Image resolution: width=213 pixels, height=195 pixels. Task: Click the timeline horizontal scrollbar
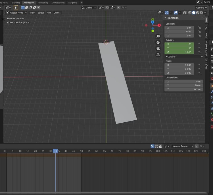point(103,192)
